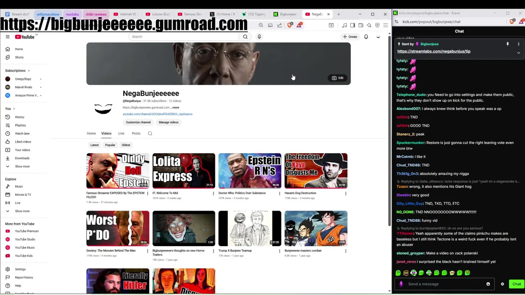Image resolution: width=525 pixels, height=295 pixels.
Task: Click the Create button
Action: click(x=350, y=37)
